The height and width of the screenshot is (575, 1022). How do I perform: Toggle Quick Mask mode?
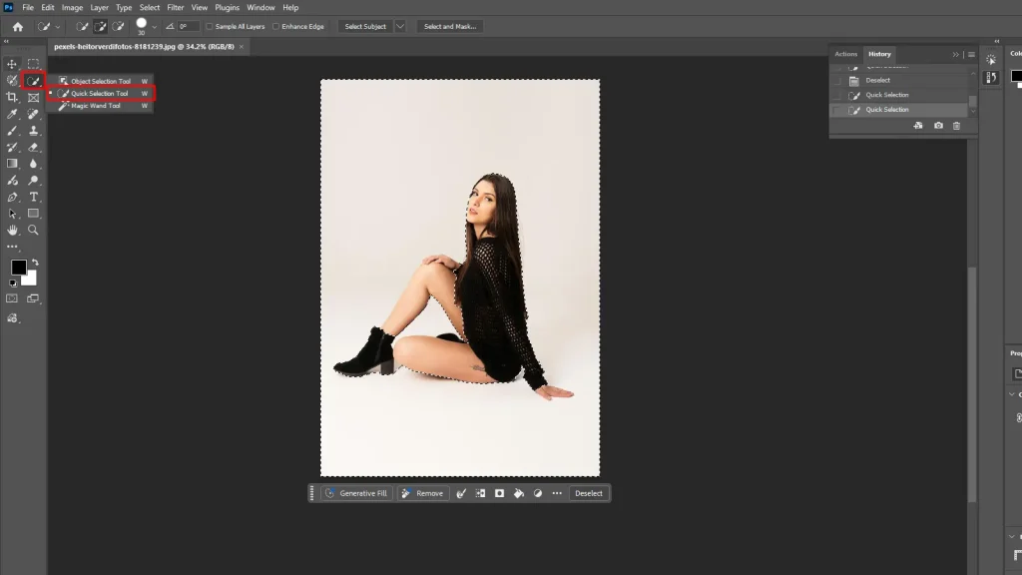coord(12,298)
